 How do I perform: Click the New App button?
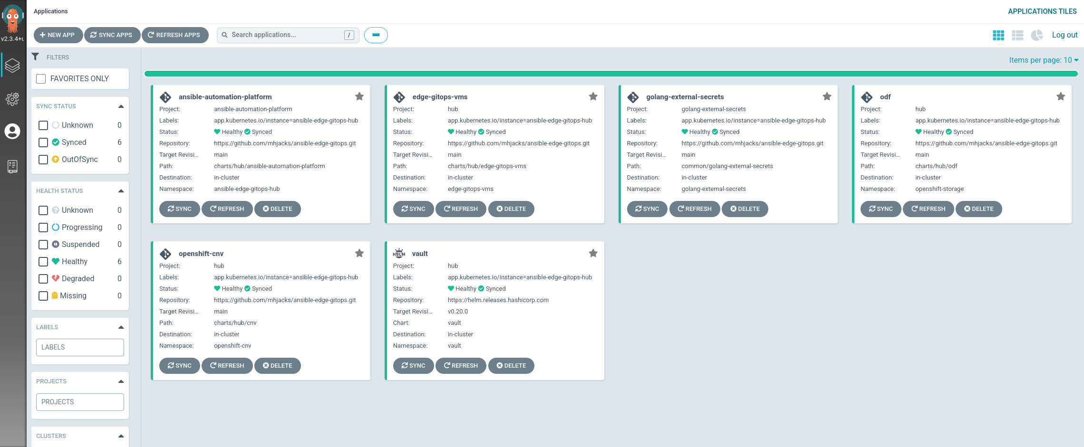tap(58, 35)
